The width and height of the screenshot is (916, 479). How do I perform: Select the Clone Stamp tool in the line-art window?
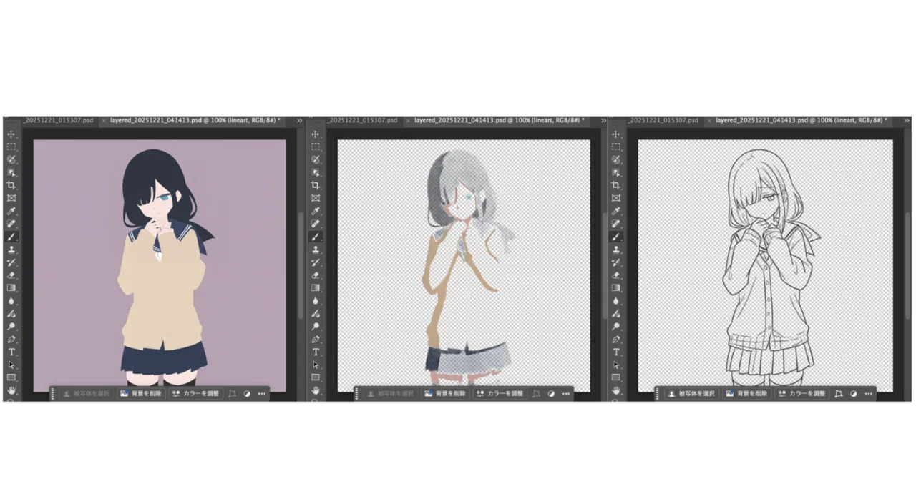[x=615, y=250]
